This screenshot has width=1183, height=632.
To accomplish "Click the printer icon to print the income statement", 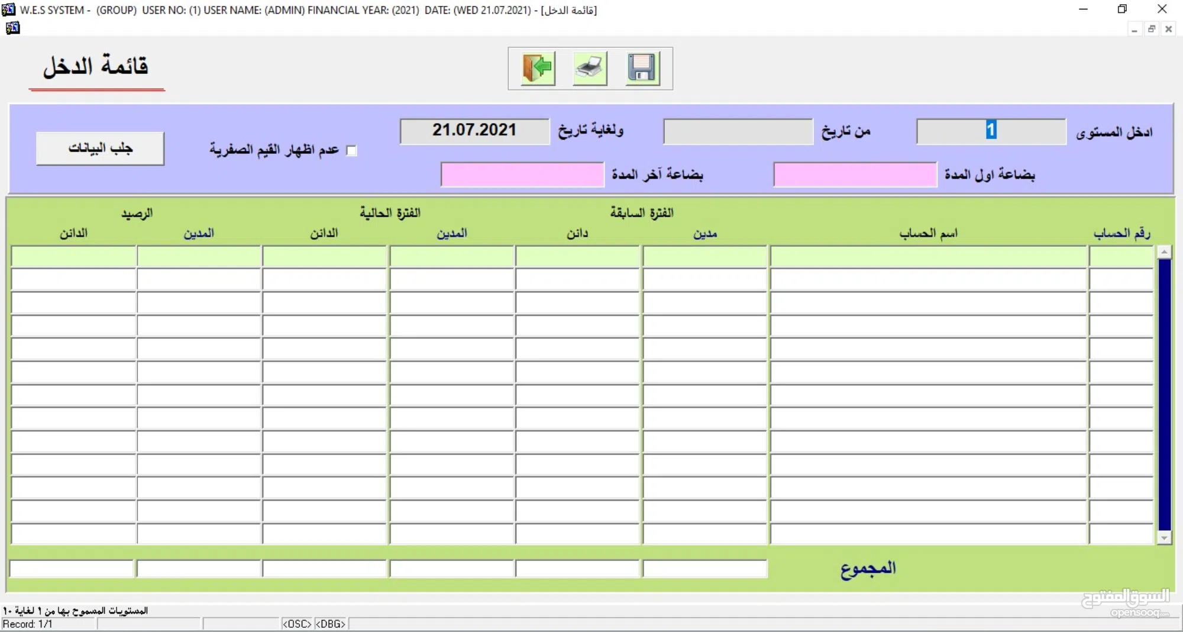I will (x=589, y=68).
